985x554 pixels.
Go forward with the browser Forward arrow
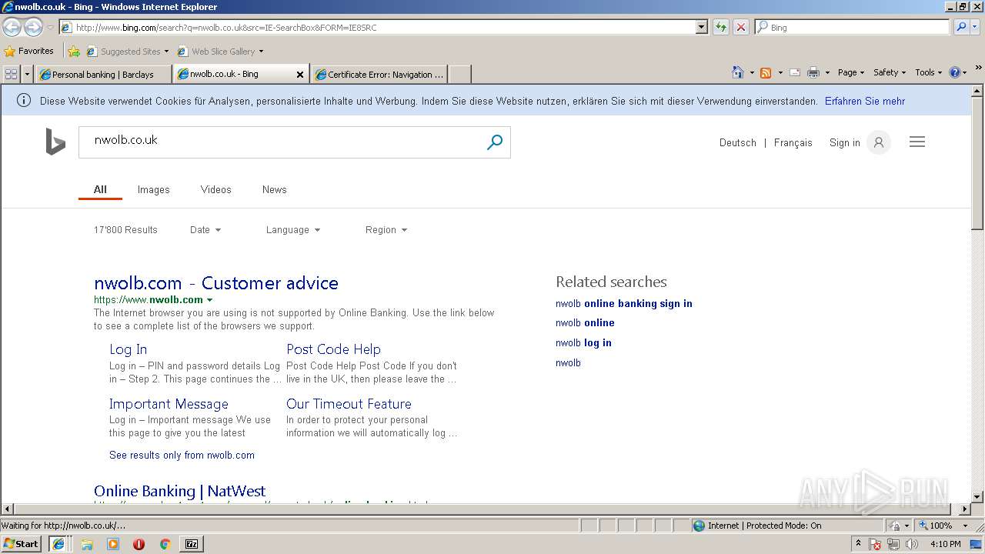point(33,27)
